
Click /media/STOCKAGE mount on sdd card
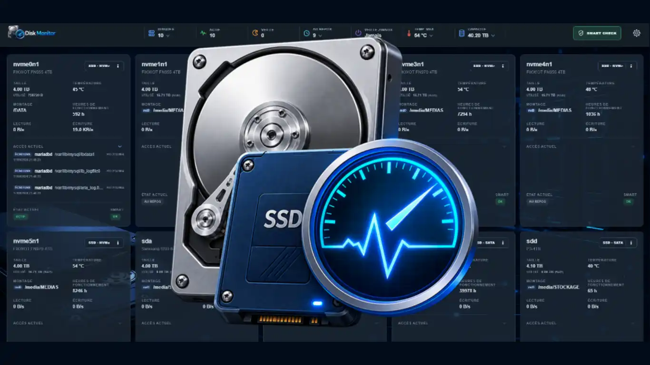pyautogui.click(x=558, y=287)
